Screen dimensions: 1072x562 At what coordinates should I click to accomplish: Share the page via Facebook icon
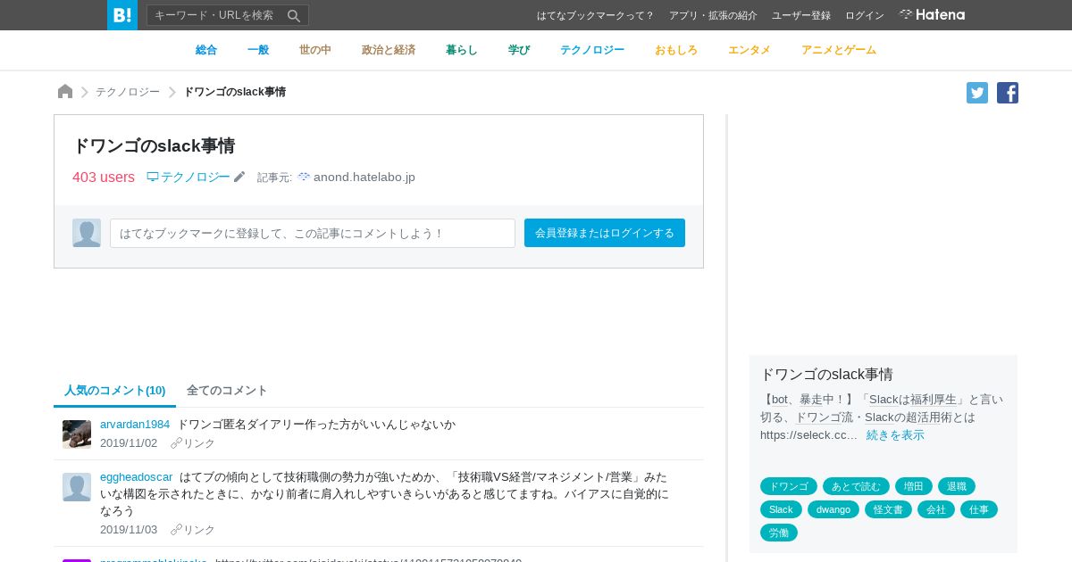click(1008, 93)
